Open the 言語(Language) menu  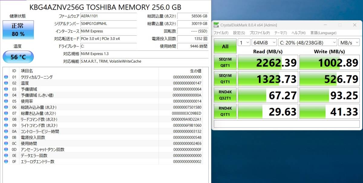click(323, 33)
